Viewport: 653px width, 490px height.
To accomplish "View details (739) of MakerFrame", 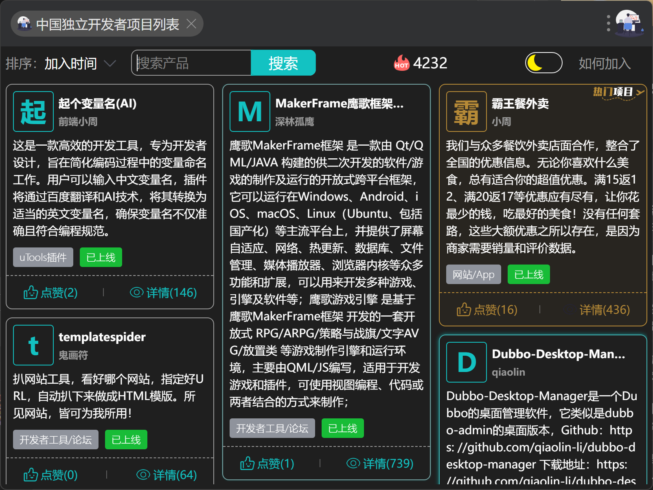I will click(380, 464).
